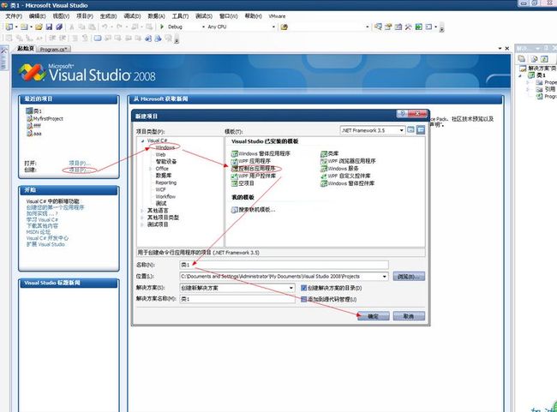Click MSDN 论坛 start page link
The image size is (557, 412).
pyautogui.click(x=39, y=232)
